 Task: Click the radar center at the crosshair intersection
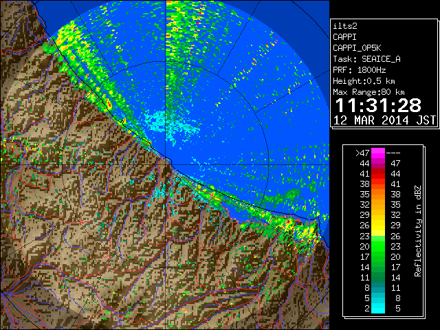166,164
